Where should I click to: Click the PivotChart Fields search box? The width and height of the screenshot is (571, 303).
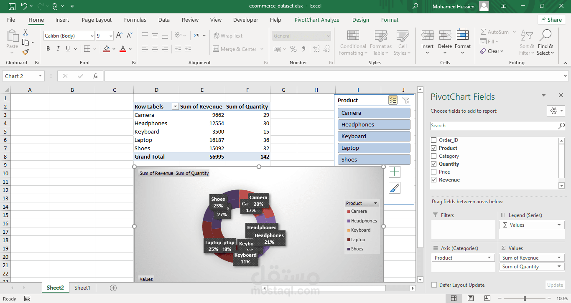(497, 126)
